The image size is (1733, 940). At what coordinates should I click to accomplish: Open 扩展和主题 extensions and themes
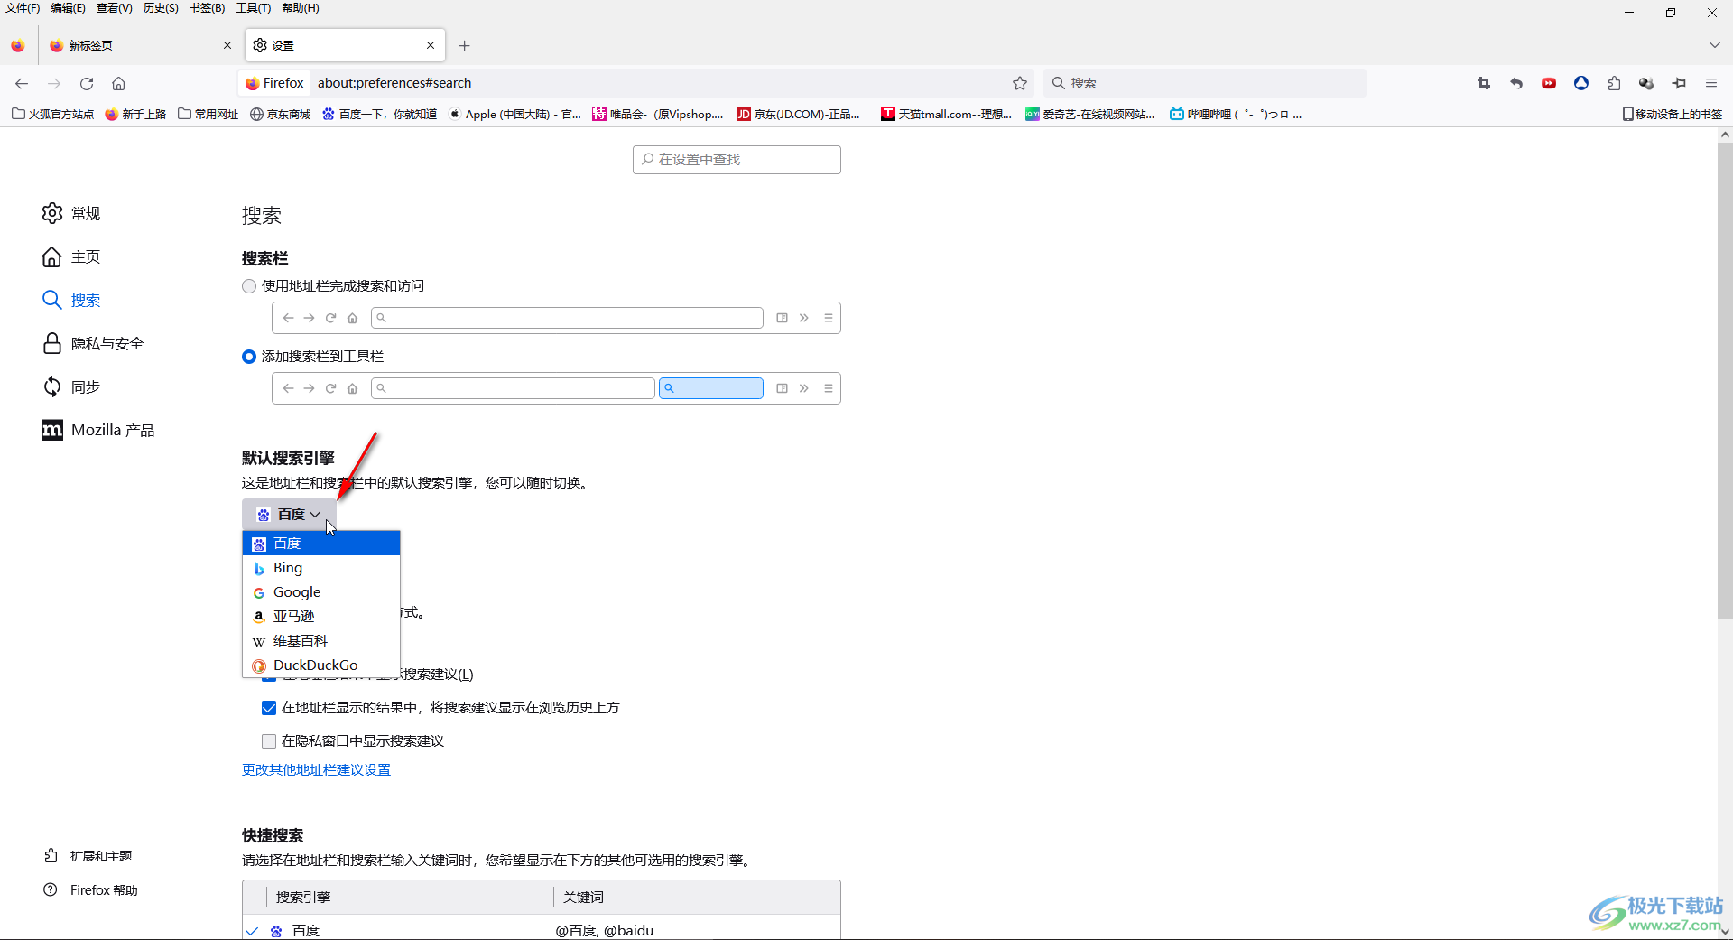(88, 855)
